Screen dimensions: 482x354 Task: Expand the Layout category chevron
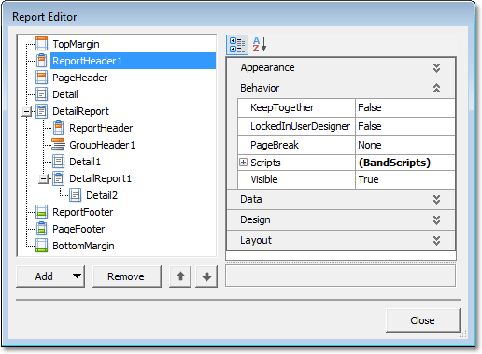(x=436, y=240)
